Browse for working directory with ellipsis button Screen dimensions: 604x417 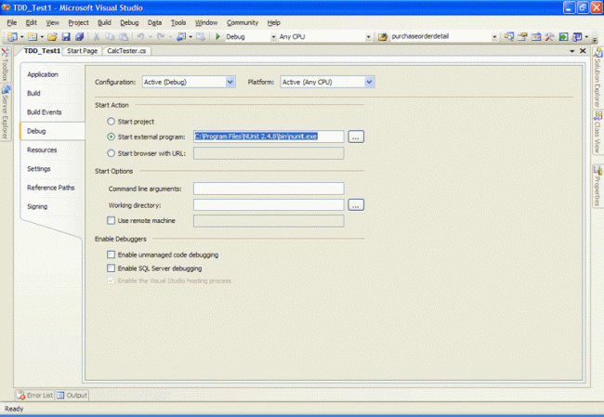[356, 205]
